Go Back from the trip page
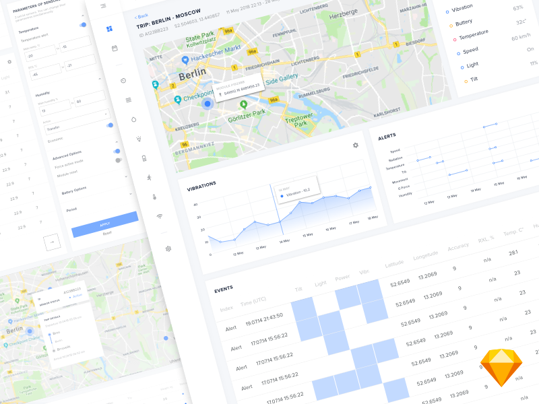 pos(141,16)
